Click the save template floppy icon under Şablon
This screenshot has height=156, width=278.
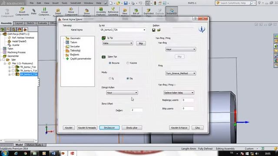[154, 30]
